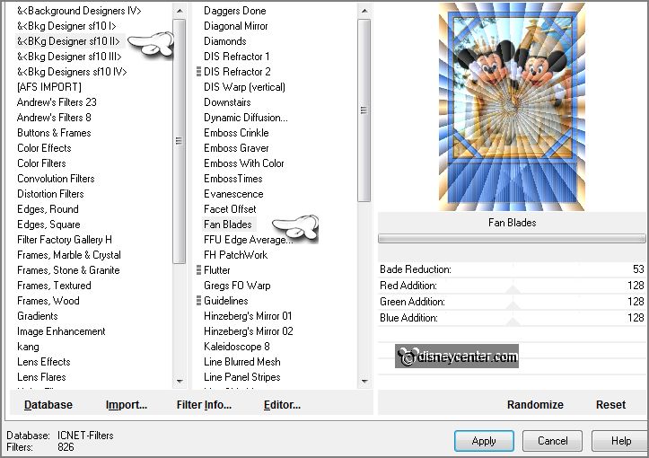The width and height of the screenshot is (649, 458).
Task: Select Buttons & Frames category
Action: click(x=54, y=133)
